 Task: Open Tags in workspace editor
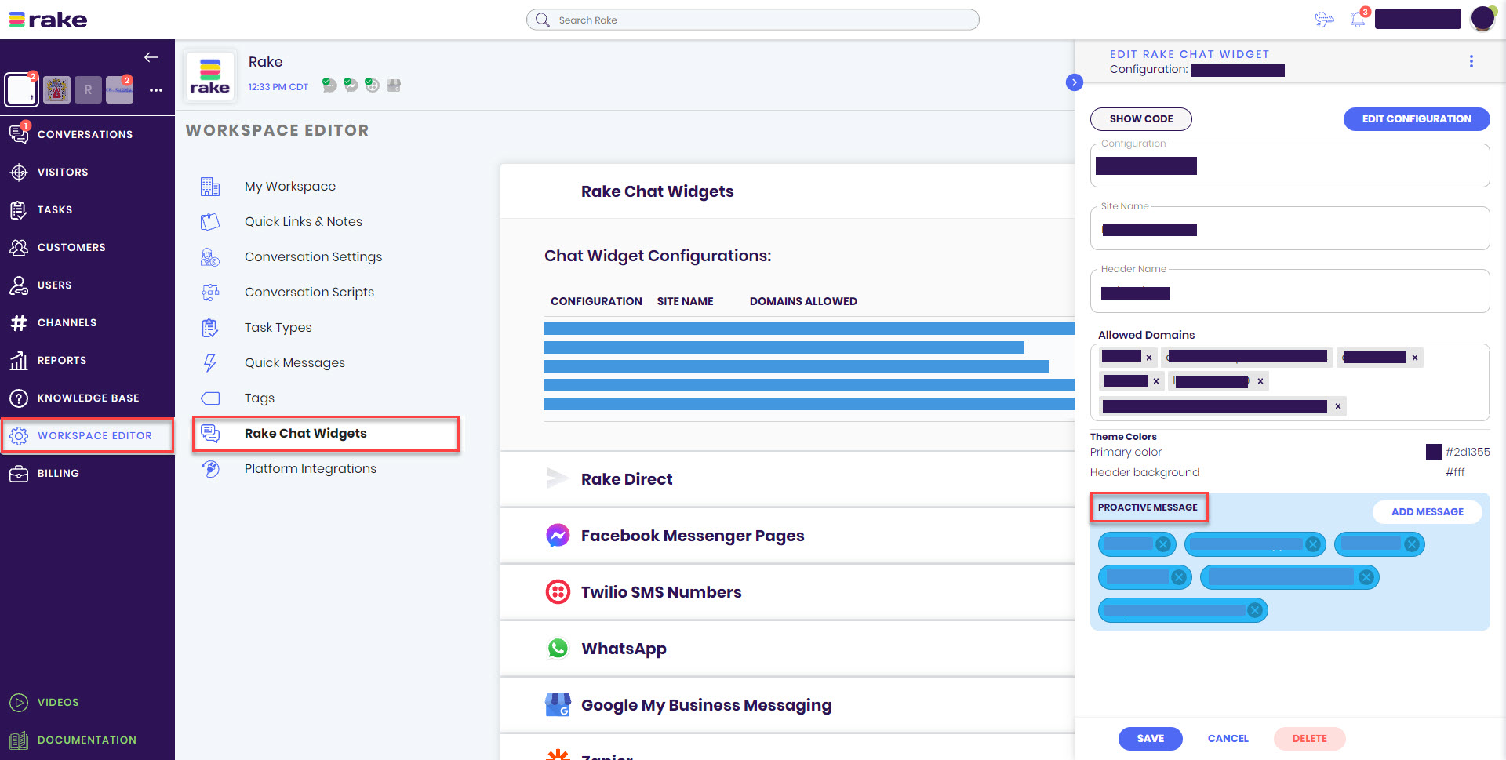click(x=260, y=398)
